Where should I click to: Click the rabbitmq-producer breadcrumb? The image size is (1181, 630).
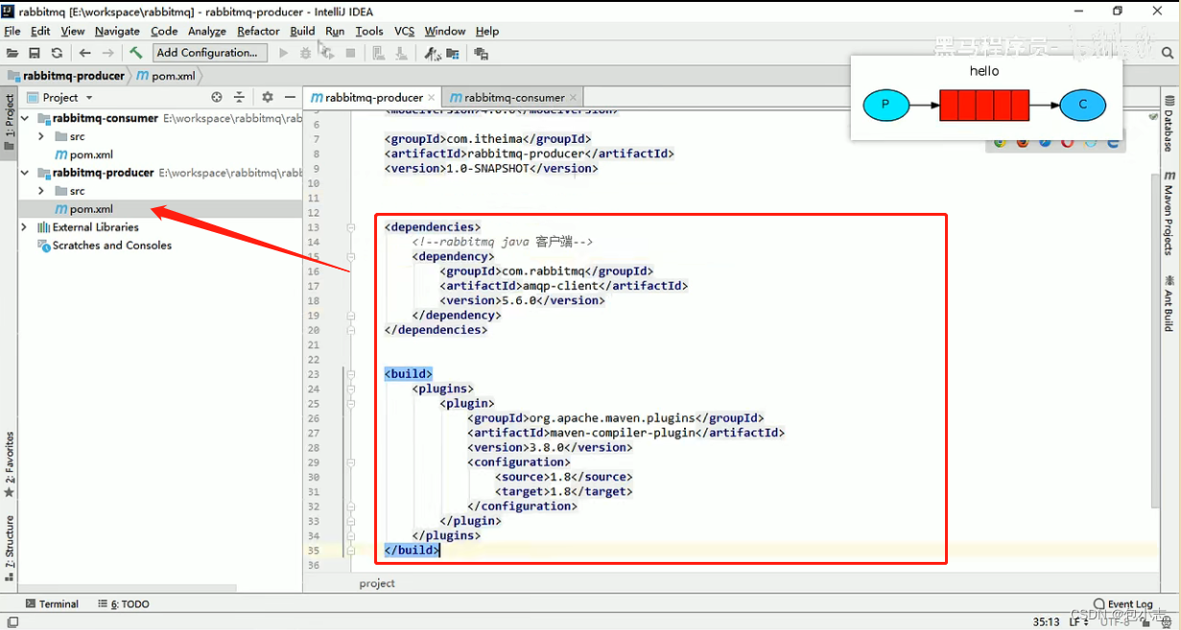[x=67, y=76]
